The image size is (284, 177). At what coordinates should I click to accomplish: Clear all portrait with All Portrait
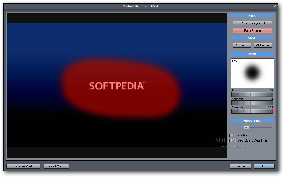263,45
